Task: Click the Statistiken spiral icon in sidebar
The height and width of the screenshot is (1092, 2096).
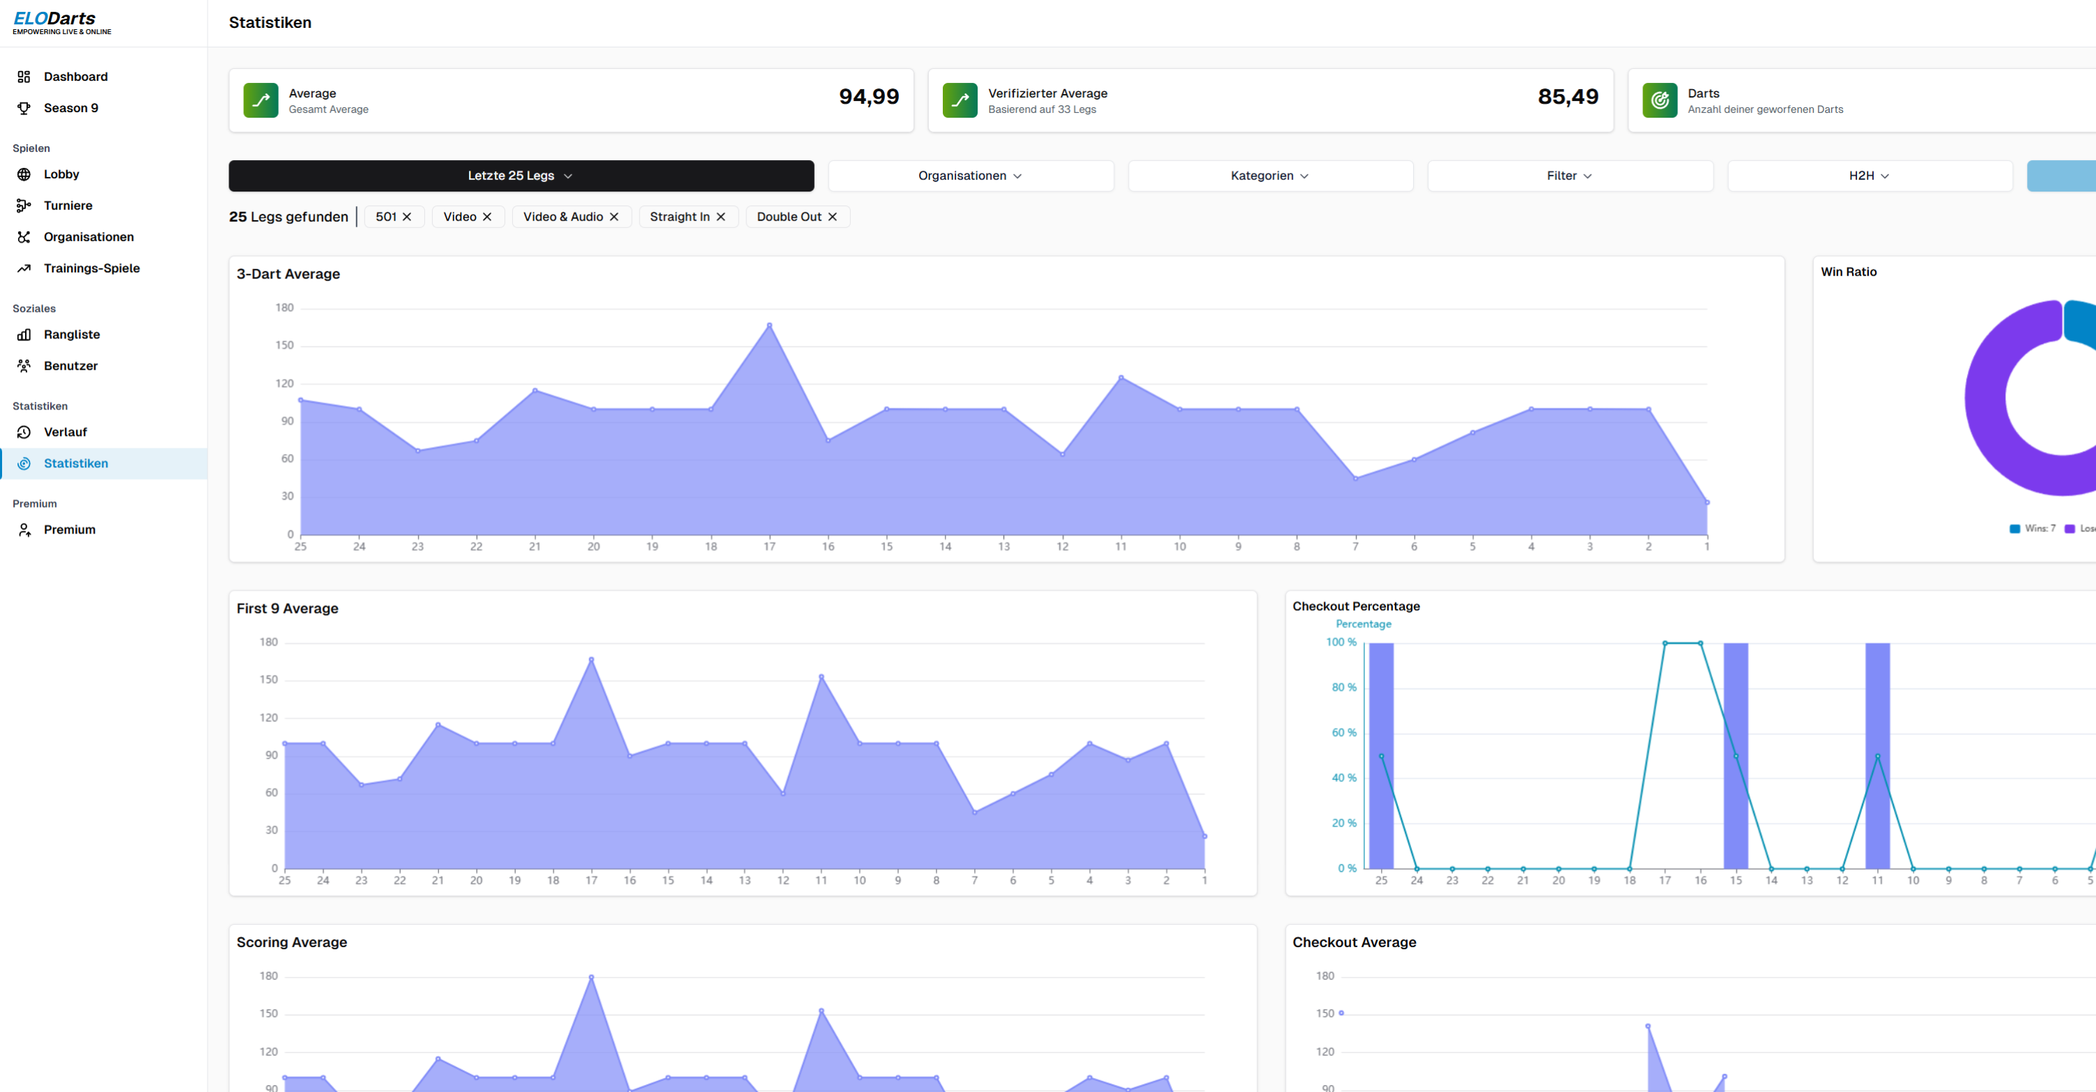Action: (24, 463)
